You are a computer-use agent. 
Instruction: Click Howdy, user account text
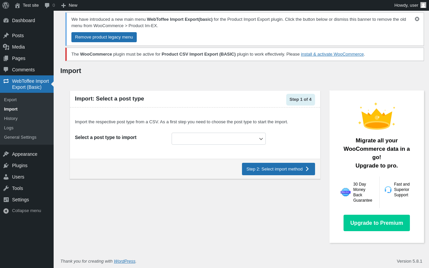tap(406, 5)
